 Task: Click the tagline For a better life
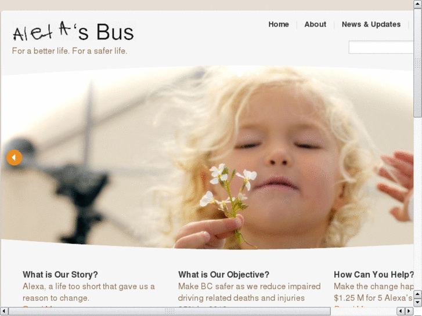click(x=70, y=51)
